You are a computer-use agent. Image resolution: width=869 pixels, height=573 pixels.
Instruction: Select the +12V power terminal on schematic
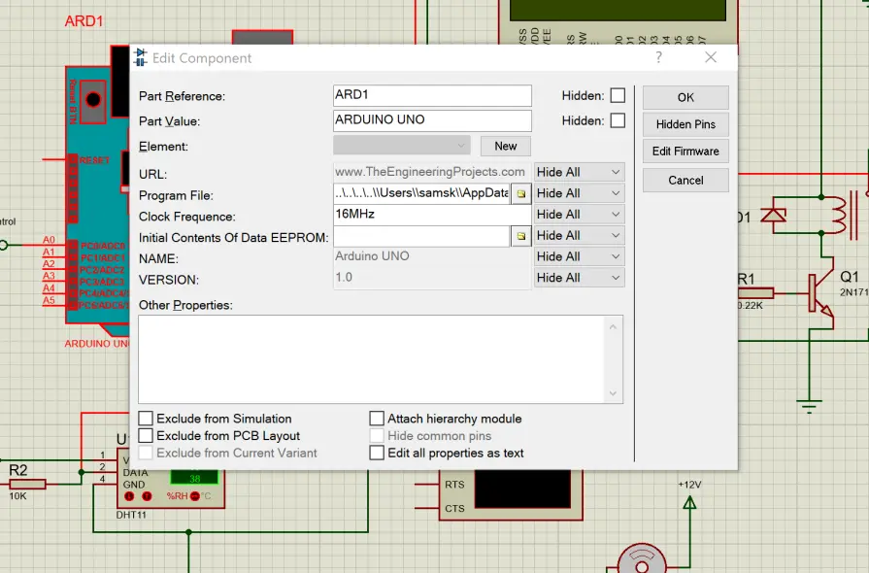[689, 503]
